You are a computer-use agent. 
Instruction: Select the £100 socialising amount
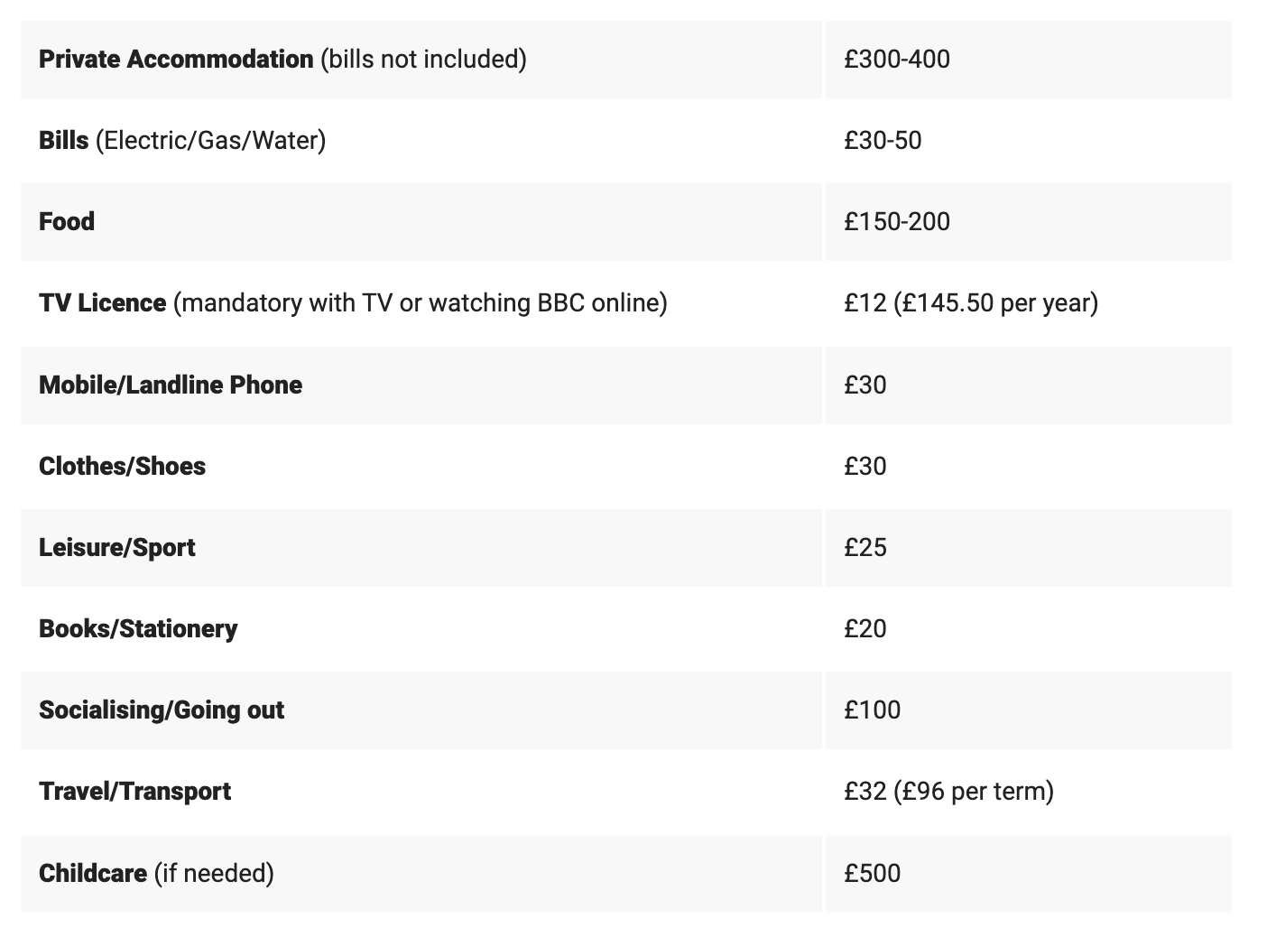point(873,710)
